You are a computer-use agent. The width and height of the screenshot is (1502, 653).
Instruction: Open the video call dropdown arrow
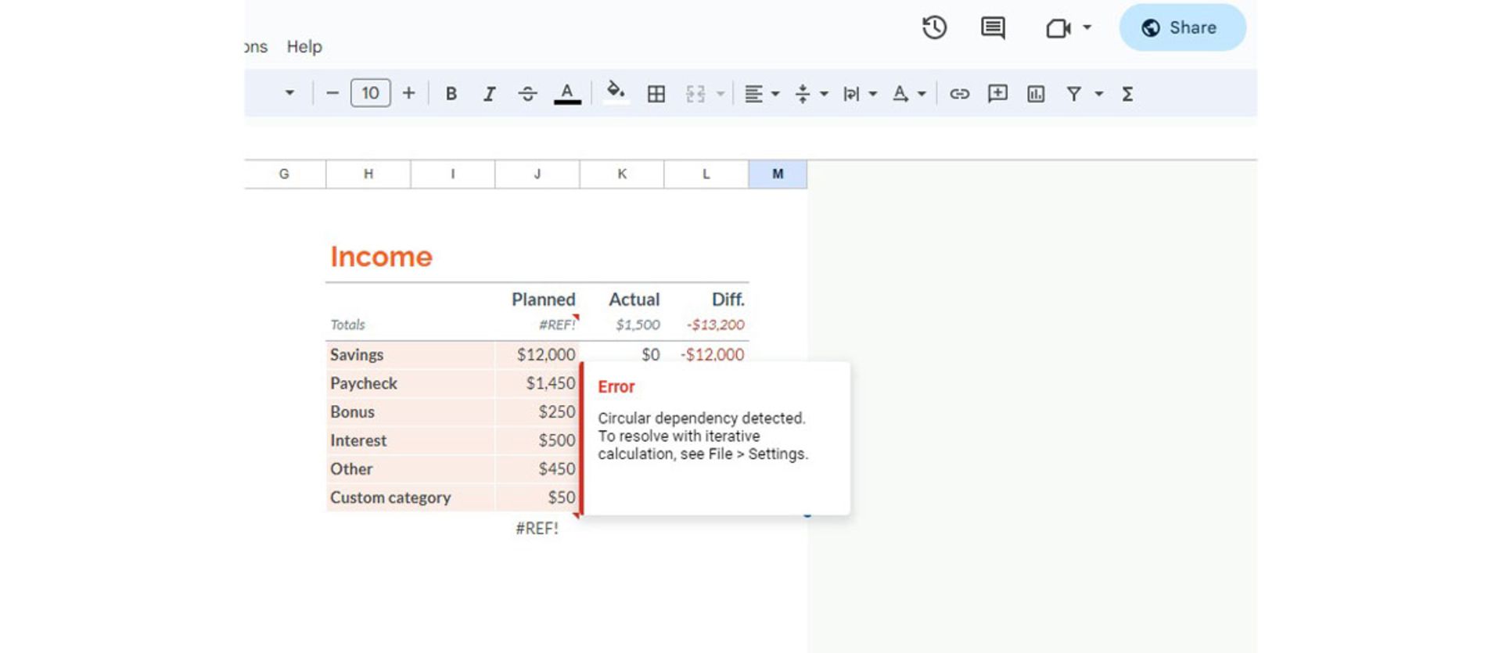(1087, 28)
